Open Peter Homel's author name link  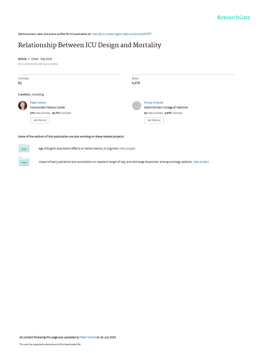[x=38, y=103]
